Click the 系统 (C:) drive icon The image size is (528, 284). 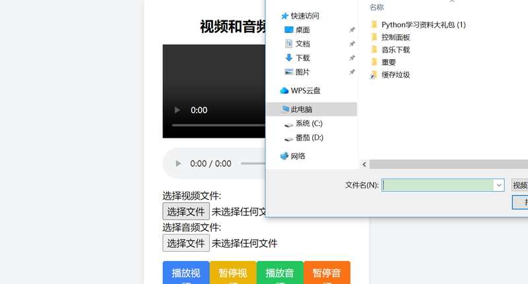click(288, 125)
